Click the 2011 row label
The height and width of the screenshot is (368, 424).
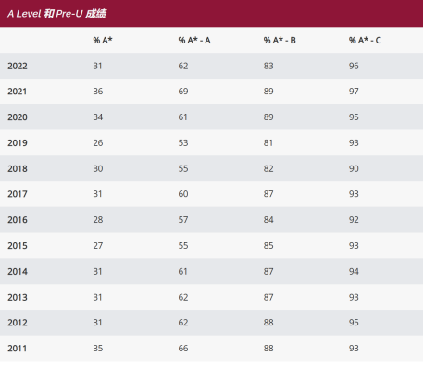click(x=18, y=349)
